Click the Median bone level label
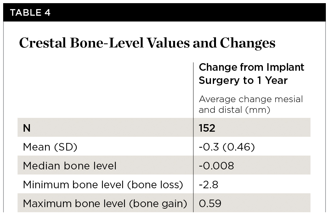 [70, 166]
